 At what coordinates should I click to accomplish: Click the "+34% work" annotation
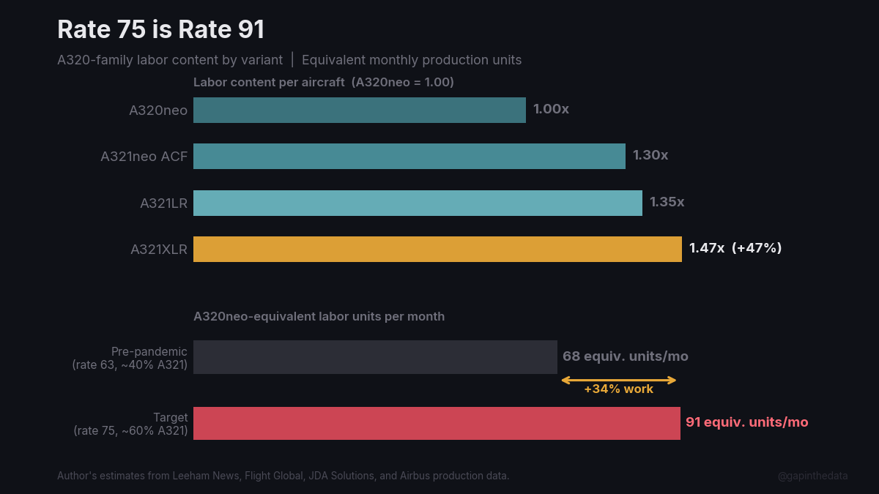(x=618, y=389)
